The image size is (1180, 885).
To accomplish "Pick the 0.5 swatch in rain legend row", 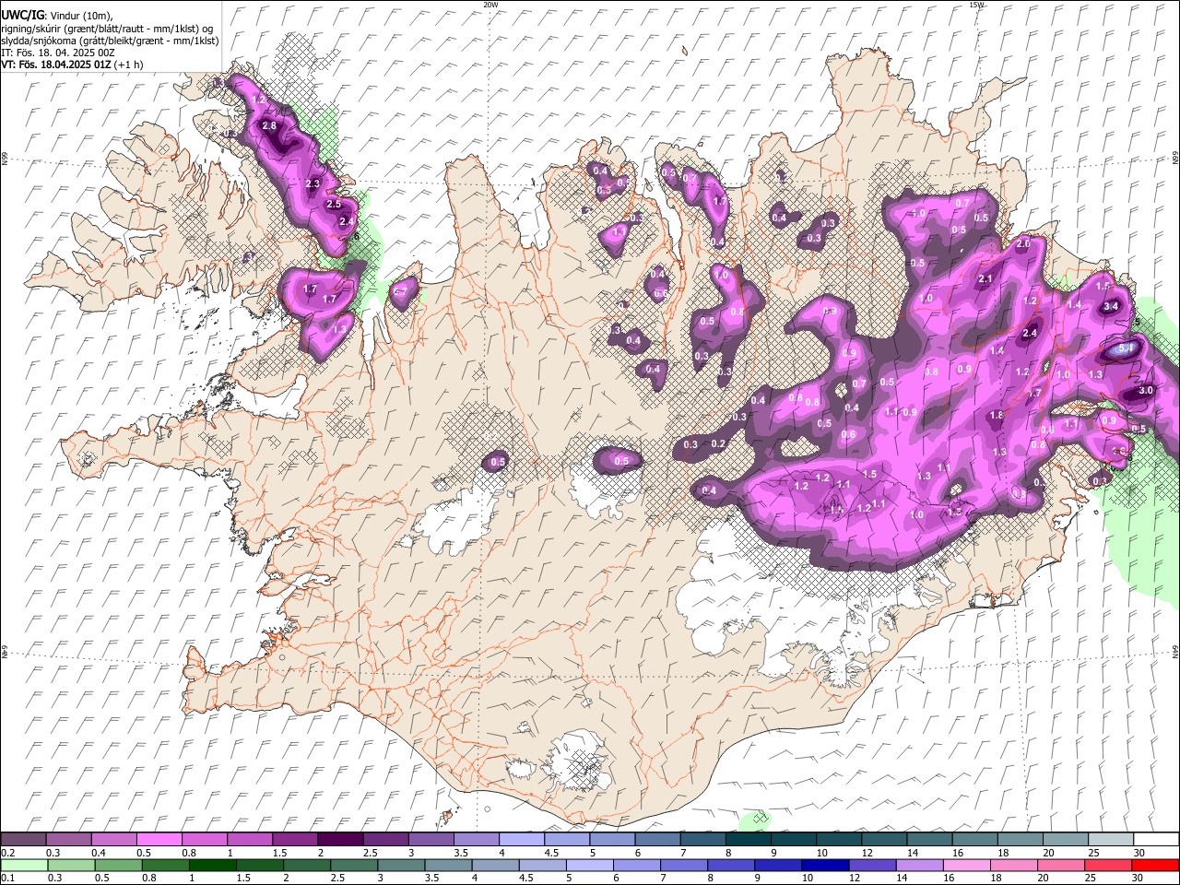I will coord(118,865).
